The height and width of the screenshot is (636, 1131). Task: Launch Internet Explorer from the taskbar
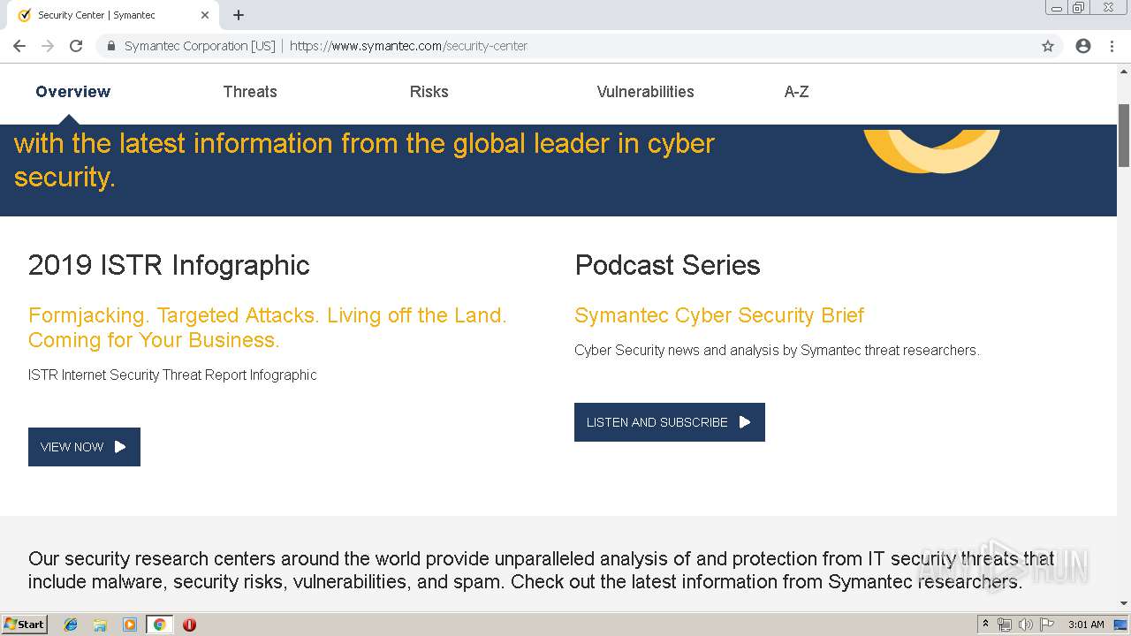[71, 625]
